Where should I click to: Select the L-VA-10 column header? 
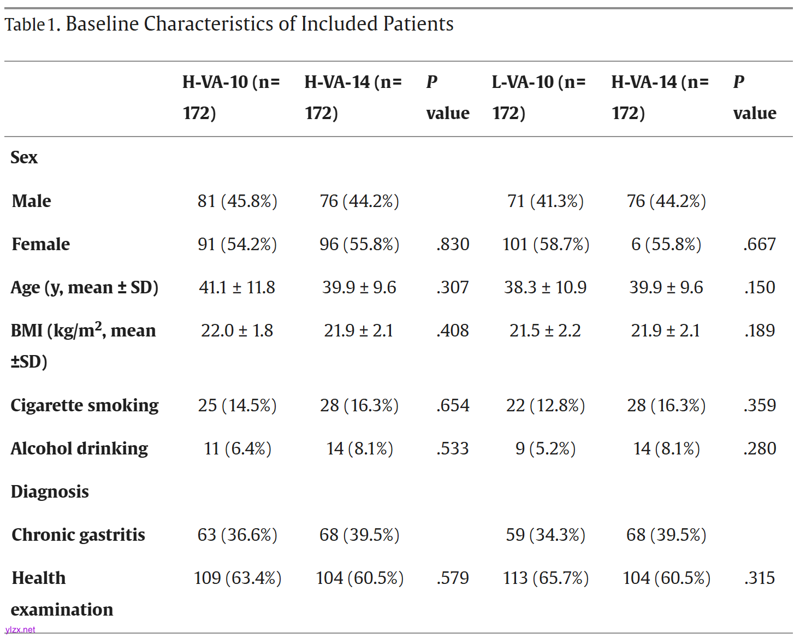(538, 97)
